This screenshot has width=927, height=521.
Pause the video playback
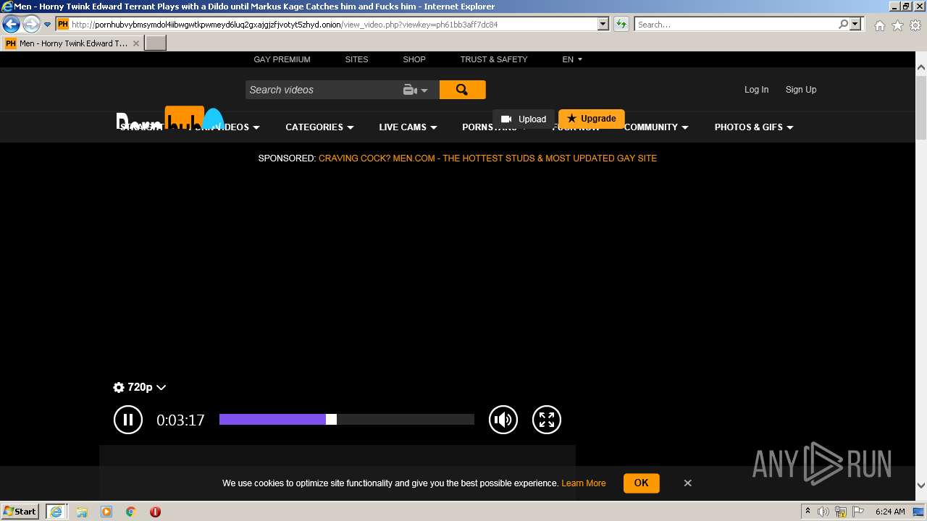pos(128,420)
